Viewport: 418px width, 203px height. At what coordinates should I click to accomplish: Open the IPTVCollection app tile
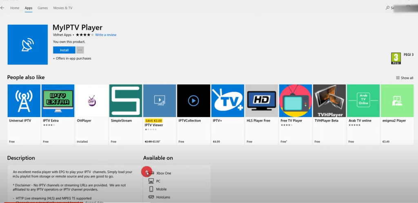[193, 115]
